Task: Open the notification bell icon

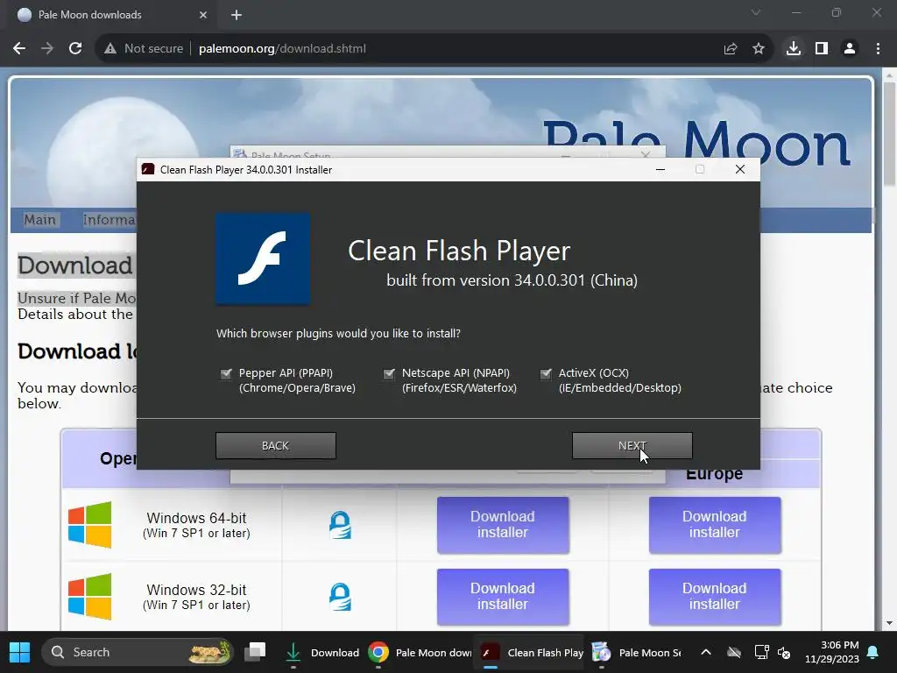Action: tap(873, 652)
